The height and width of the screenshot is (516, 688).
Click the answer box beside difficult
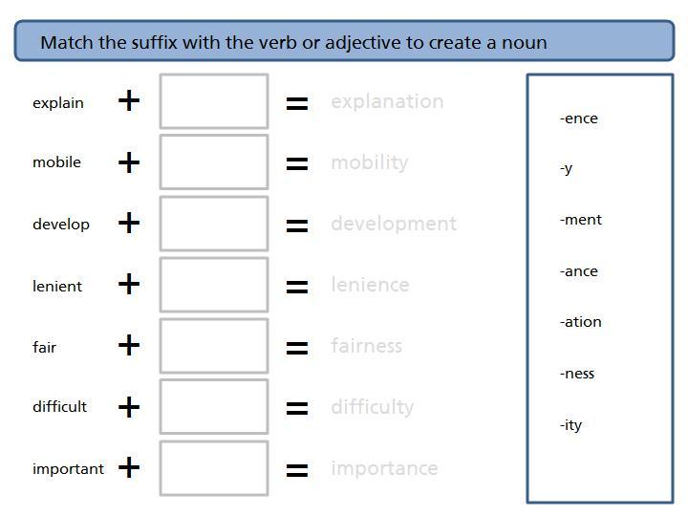214,407
